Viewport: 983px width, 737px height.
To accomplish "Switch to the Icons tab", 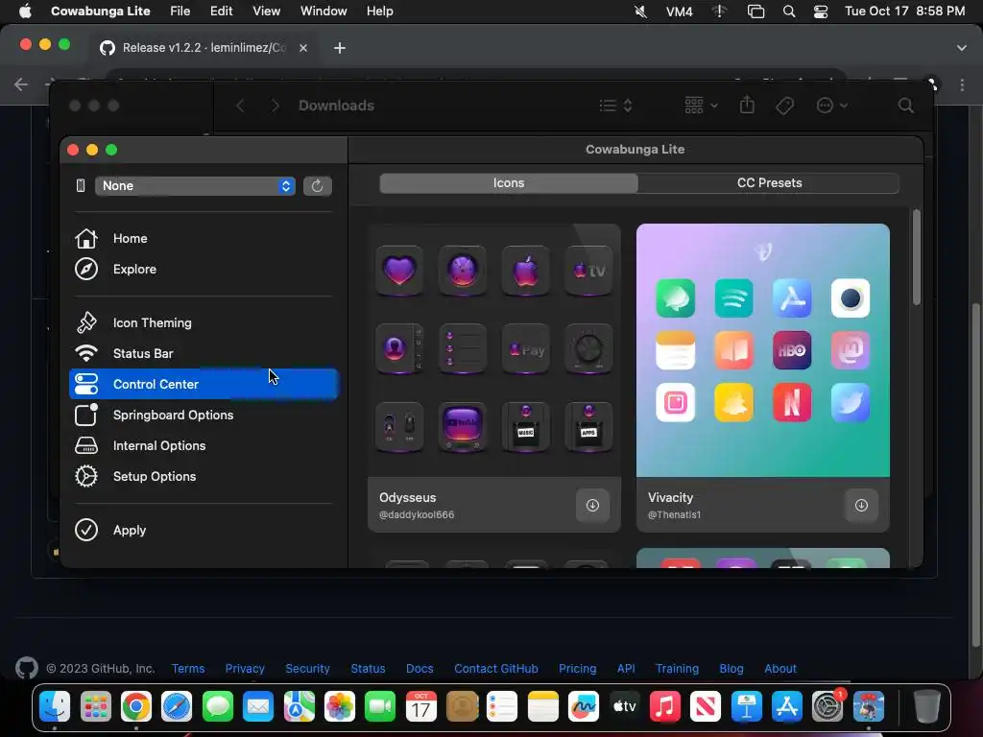I will click(509, 183).
